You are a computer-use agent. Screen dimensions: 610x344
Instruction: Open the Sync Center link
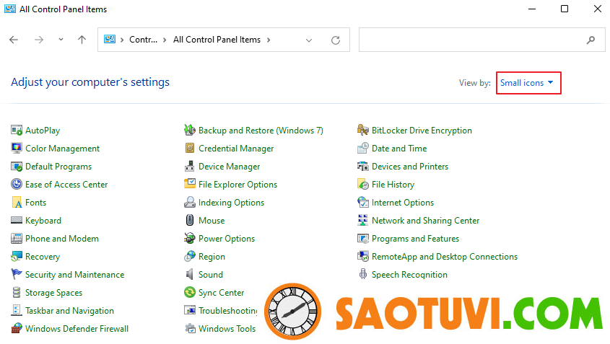tap(222, 292)
